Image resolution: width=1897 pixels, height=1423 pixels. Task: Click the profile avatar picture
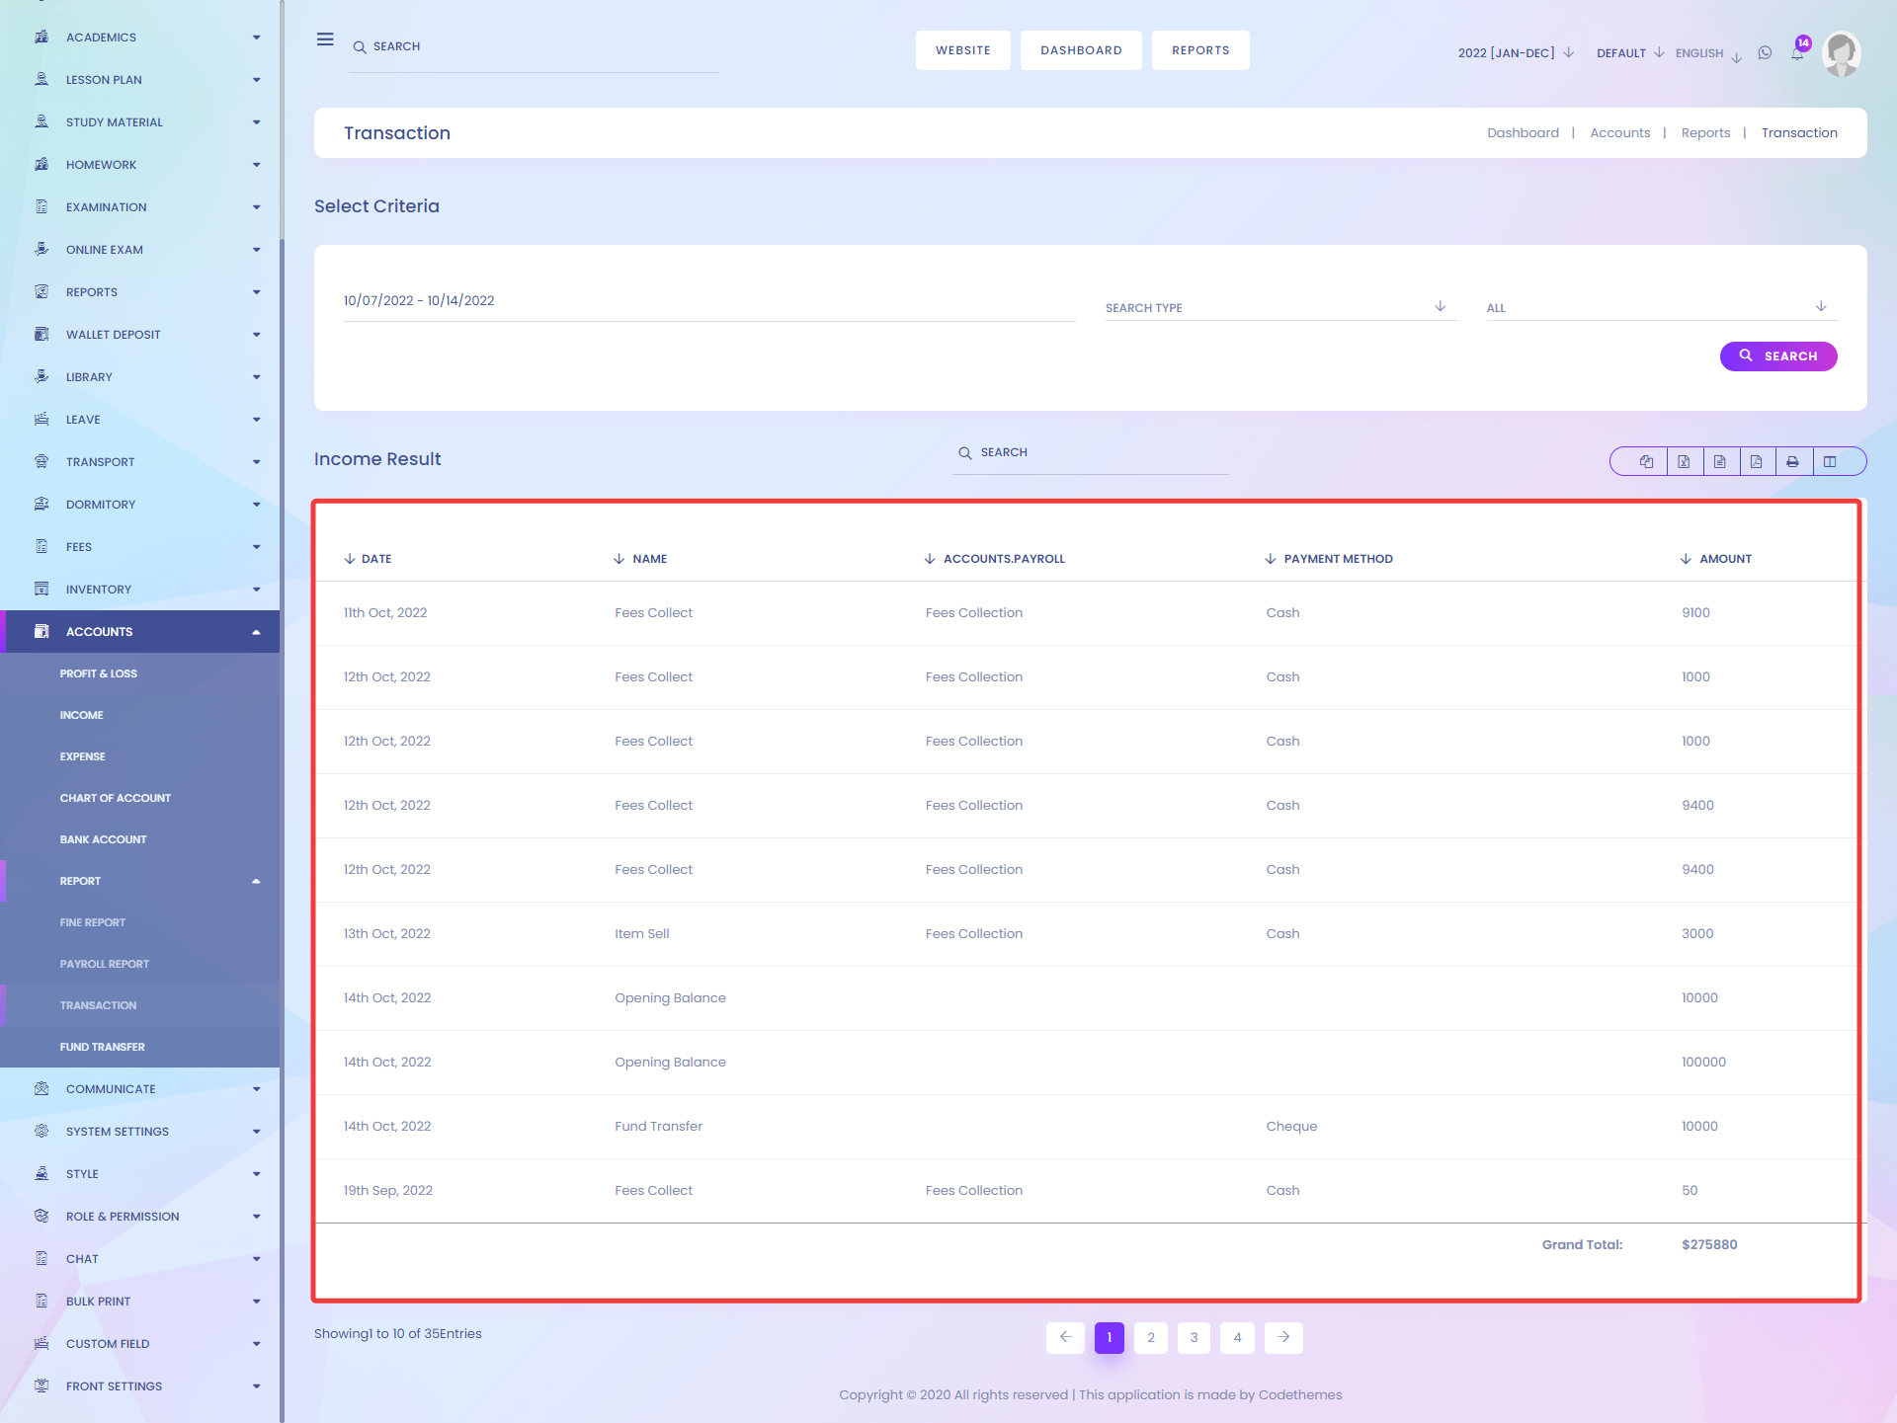coord(1842,53)
